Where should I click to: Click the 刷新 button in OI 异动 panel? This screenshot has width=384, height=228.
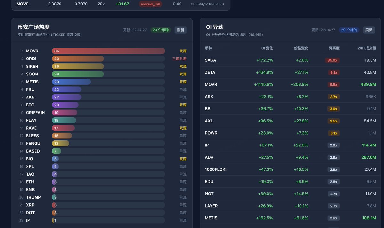click(369, 30)
